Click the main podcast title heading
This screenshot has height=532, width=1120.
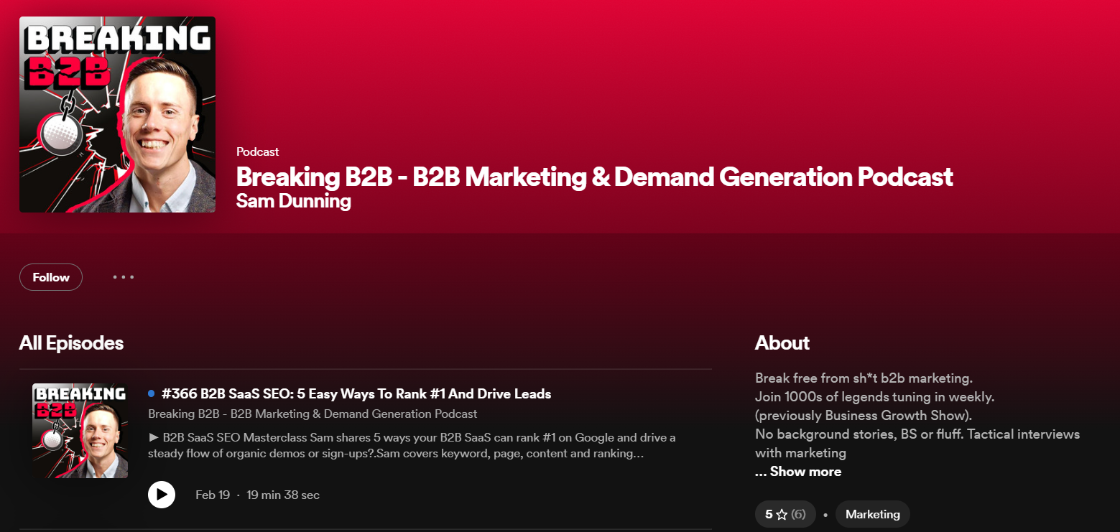(x=594, y=177)
